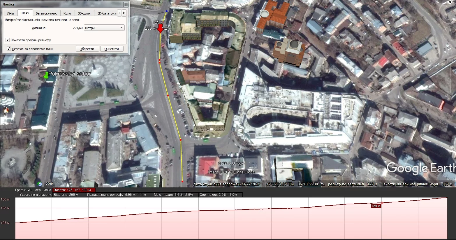
Task: Switch to the Багатокутник tab
Action: 46,13
